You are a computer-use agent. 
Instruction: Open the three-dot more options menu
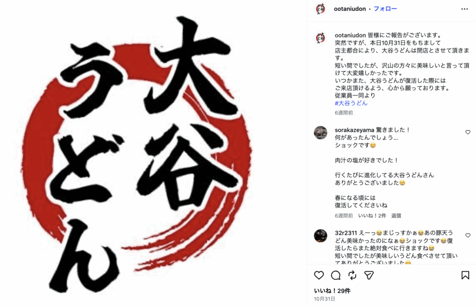(x=464, y=9)
